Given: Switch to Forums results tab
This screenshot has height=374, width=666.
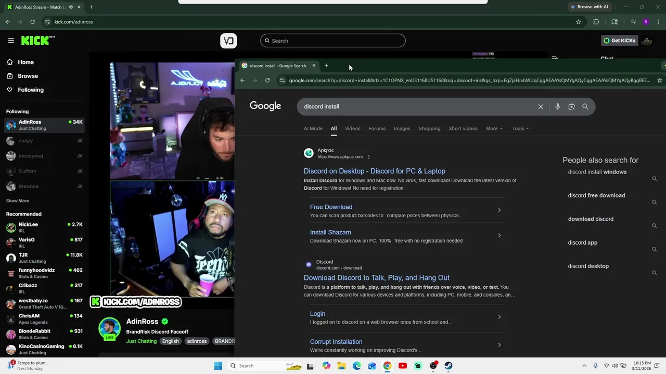Looking at the screenshot, I should click(377, 128).
